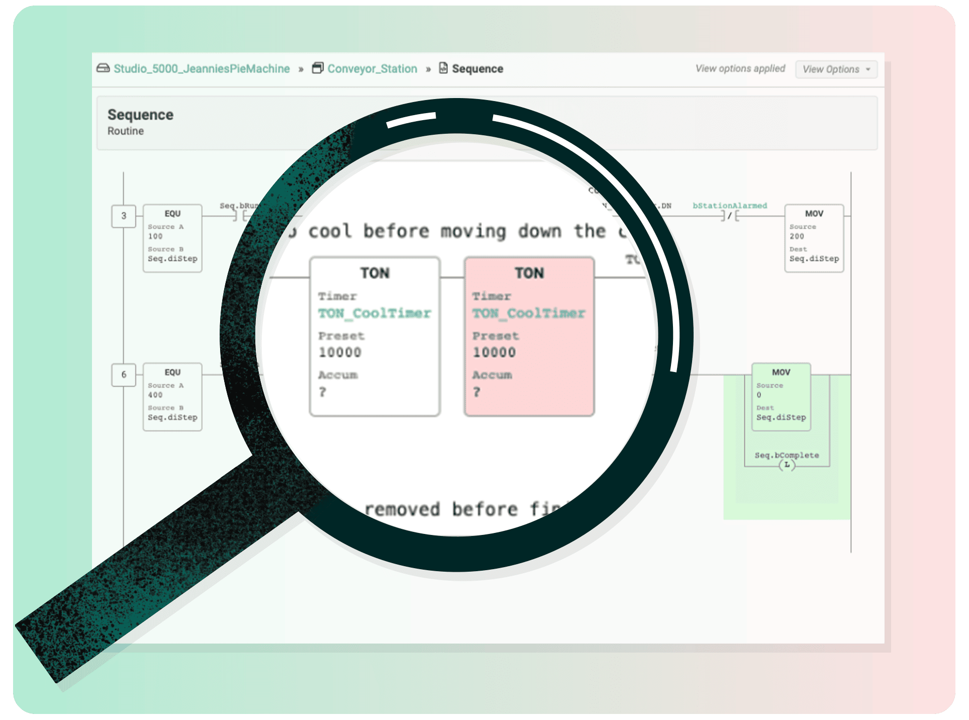Click the rung number 6 box
This screenshot has height=720, width=969.
tap(123, 375)
